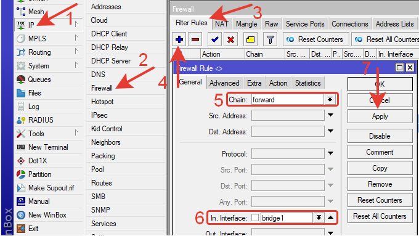This screenshot has width=419, height=236.
Task: Open the Address Lists tab
Action: [x=395, y=24]
